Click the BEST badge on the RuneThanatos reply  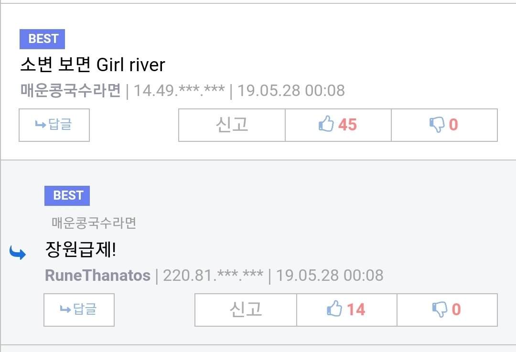tap(67, 196)
